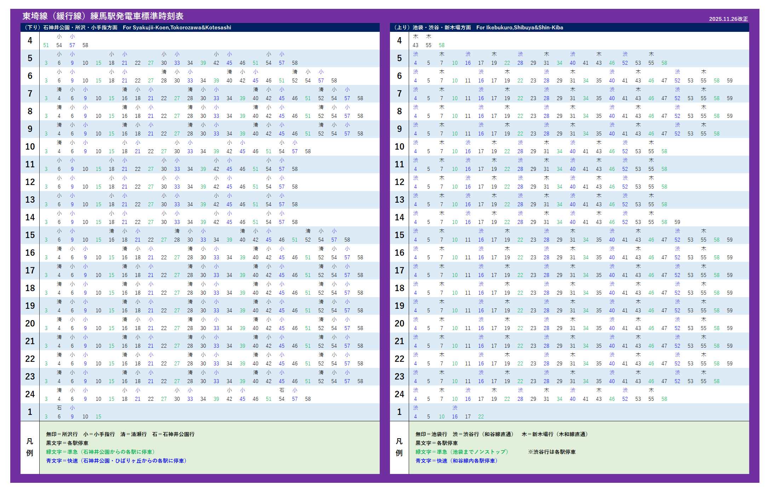Click the green 51 in the outbound hour 4 row
This screenshot has width=770, height=492.
click(46, 45)
